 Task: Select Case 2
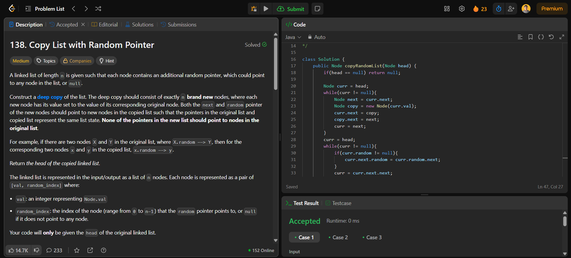337,237
